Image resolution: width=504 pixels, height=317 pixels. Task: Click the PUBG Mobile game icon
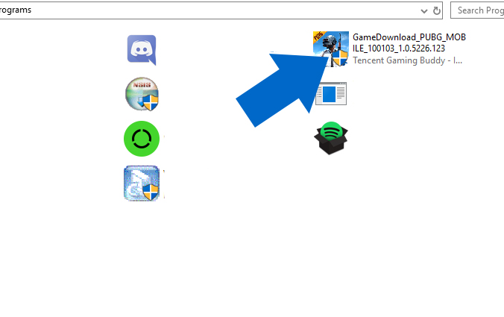[331, 49]
